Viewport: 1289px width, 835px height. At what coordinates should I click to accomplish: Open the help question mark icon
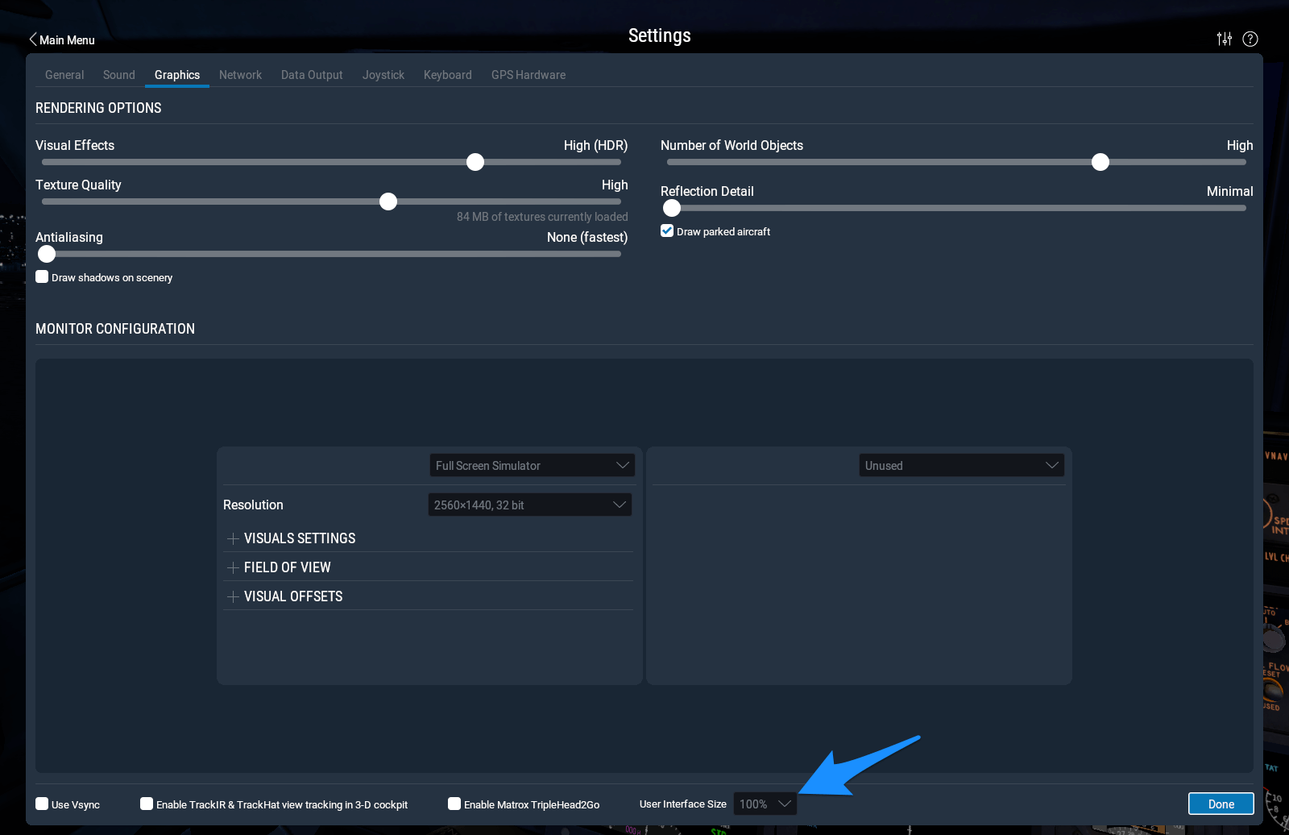pyautogui.click(x=1250, y=38)
